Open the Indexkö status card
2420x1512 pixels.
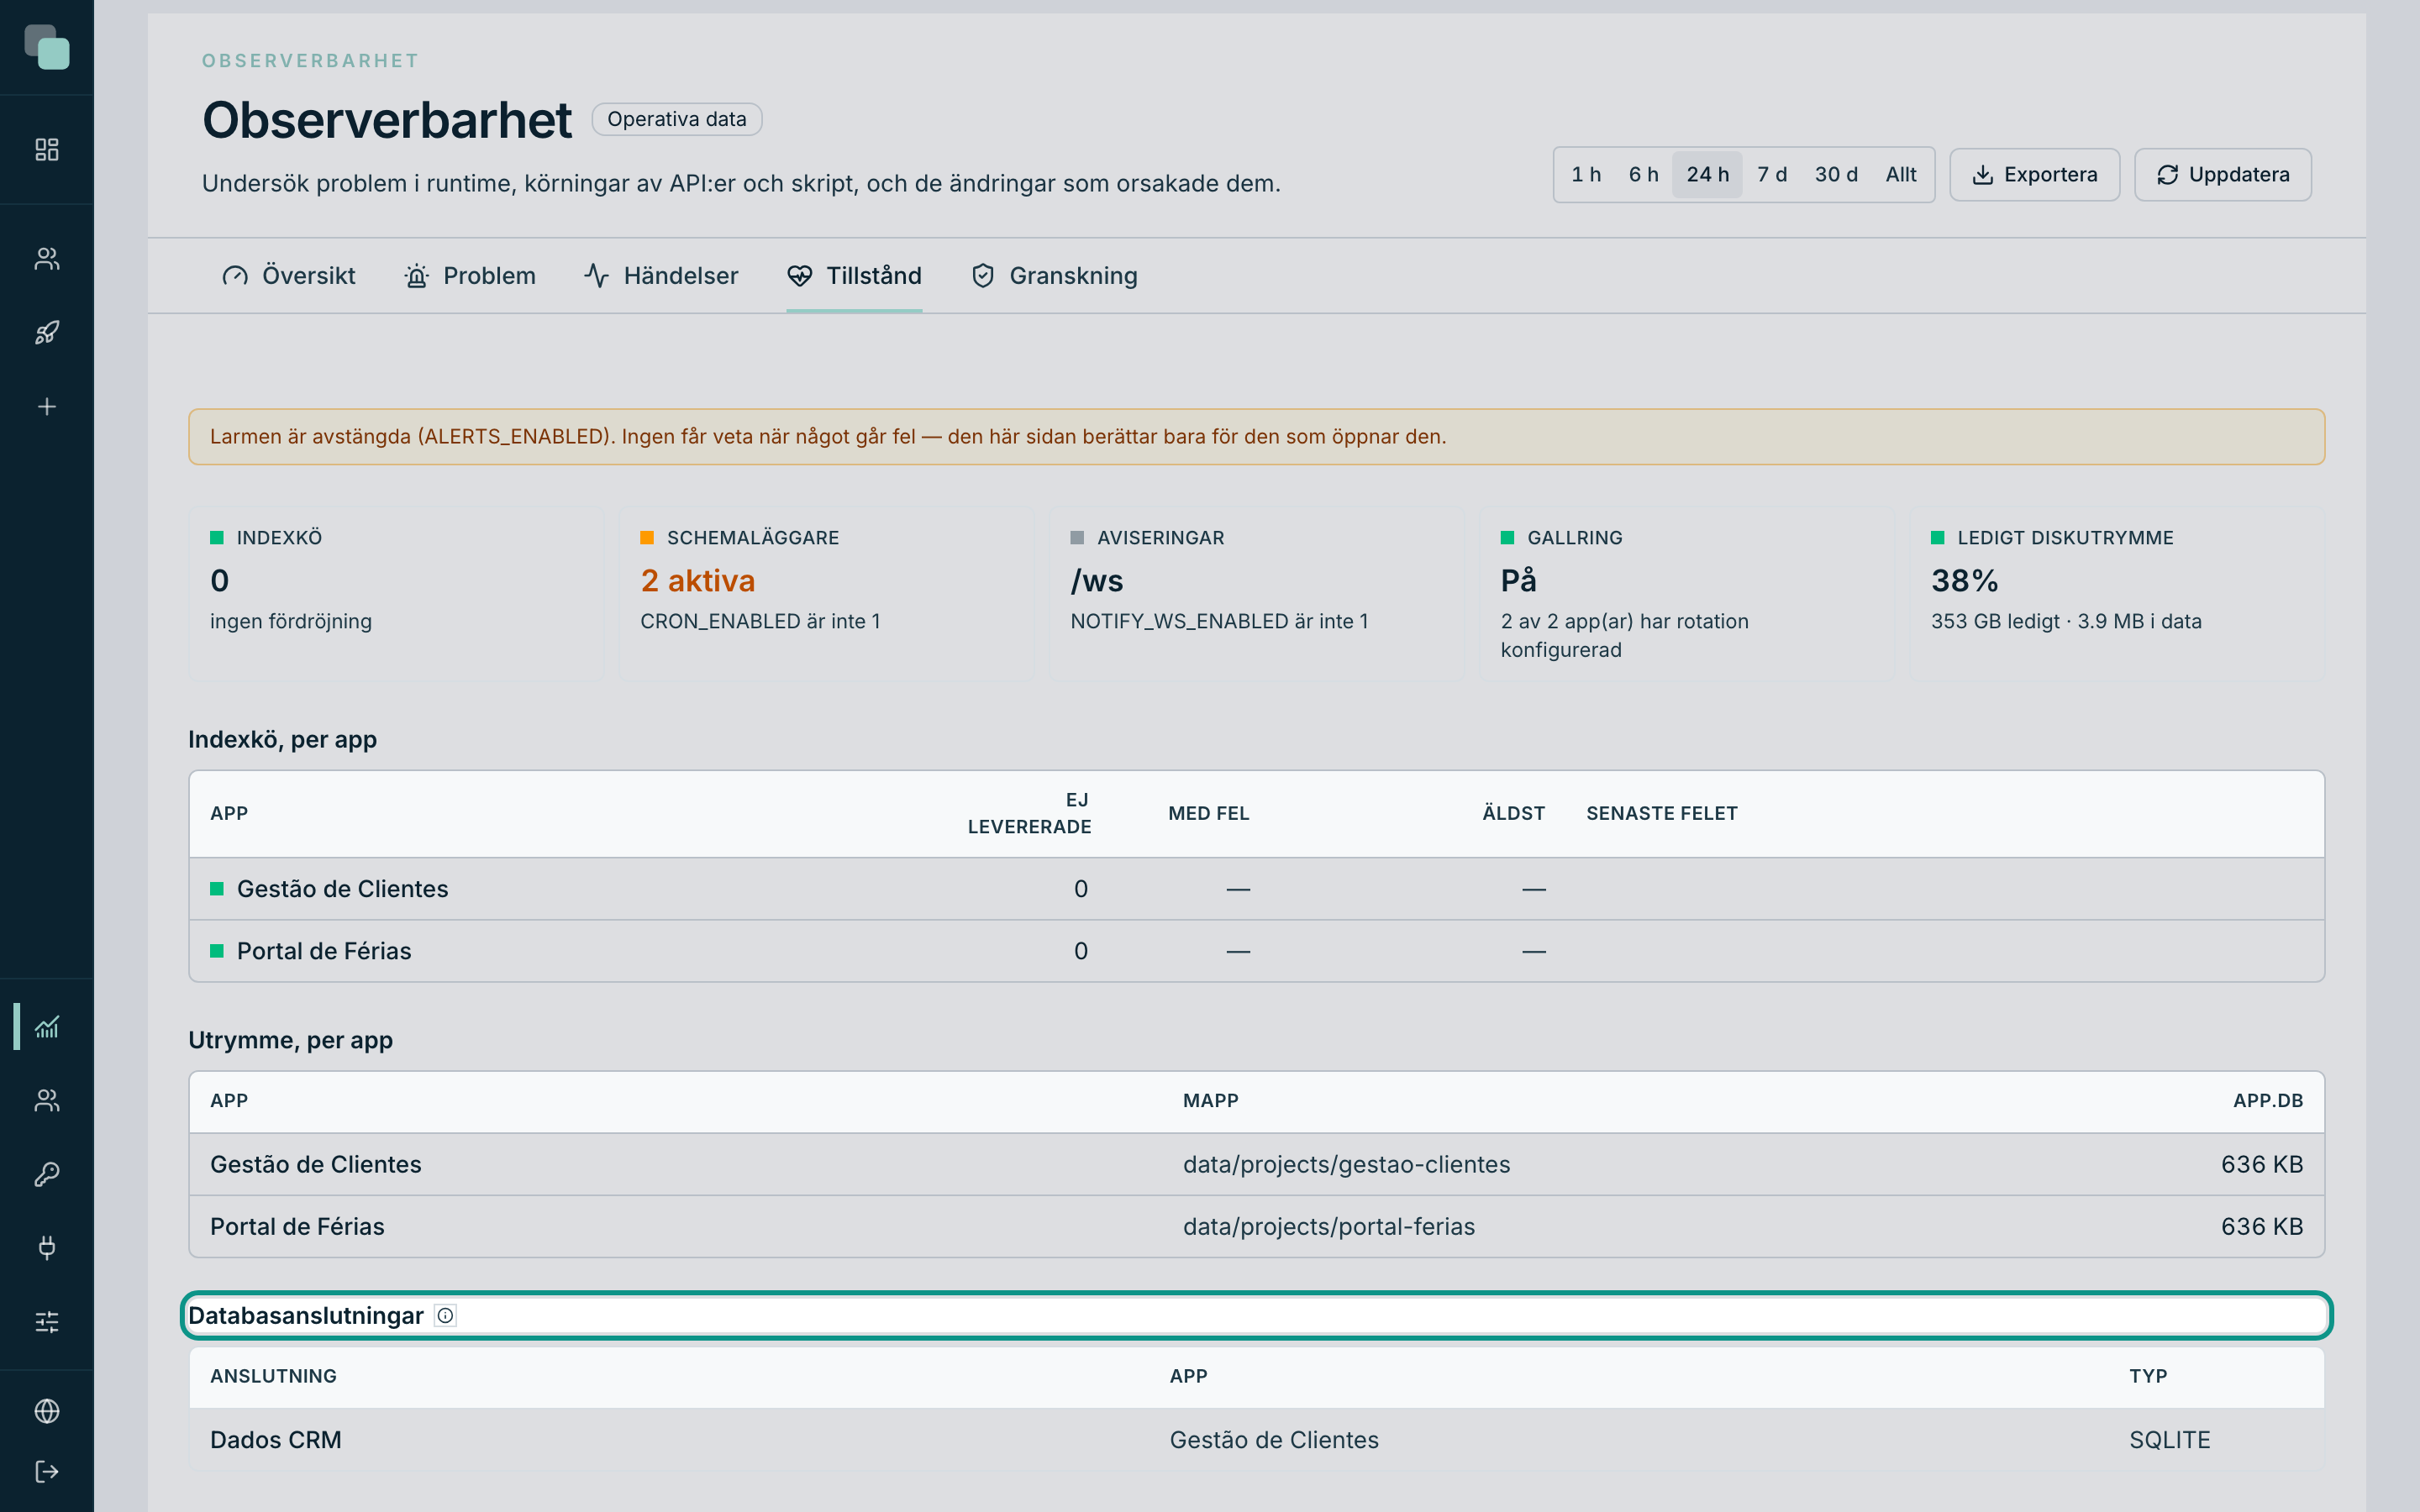(x=396, y=594)
